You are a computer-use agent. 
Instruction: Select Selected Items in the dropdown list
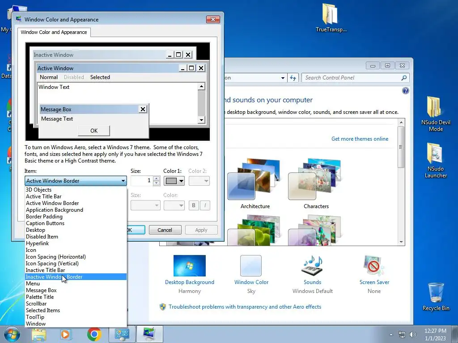(x=76, y=310)
